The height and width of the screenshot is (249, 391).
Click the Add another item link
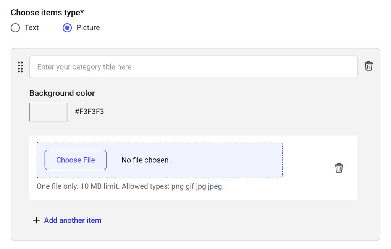73,220
